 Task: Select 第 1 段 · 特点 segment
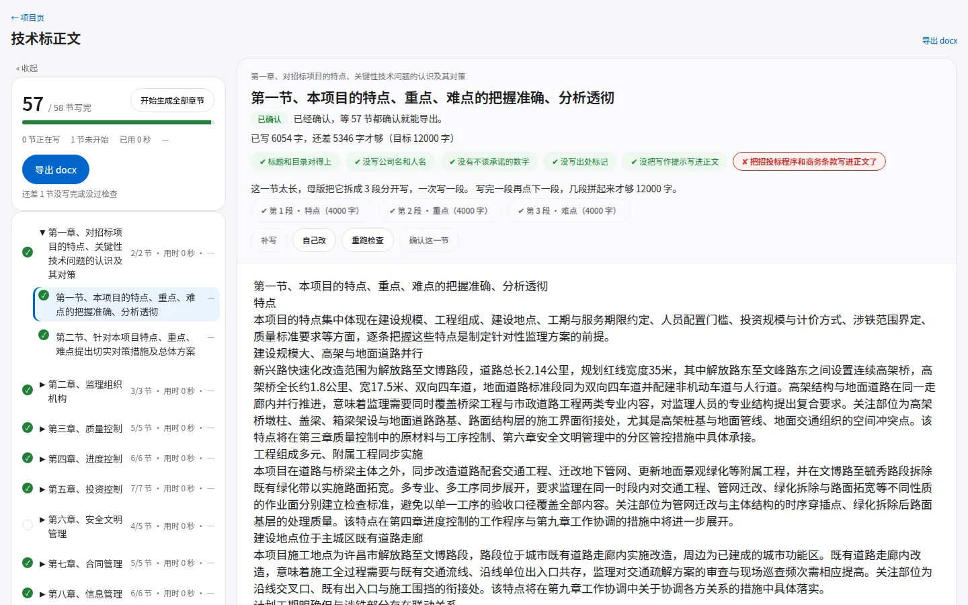tap(312, 211)
